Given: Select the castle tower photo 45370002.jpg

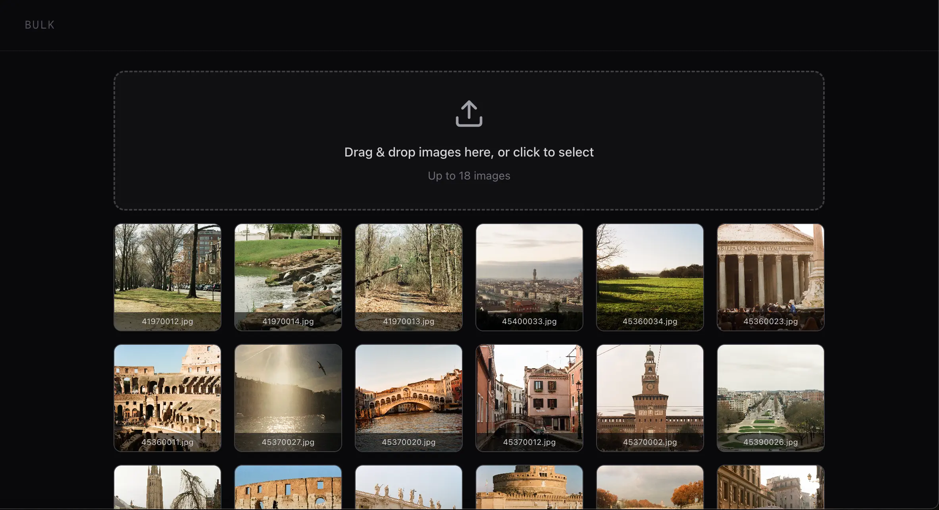Looking at the screenshot, I should click(x=650, y=398).
